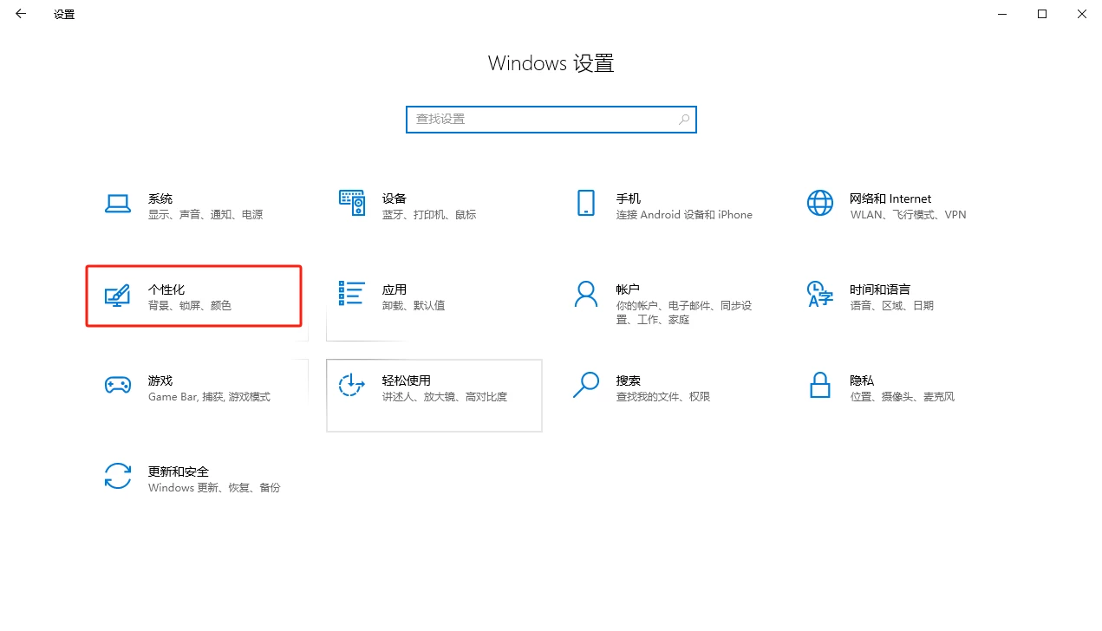This screenshot has height=631, width=1102.
Task: Click the Privacy padlock icon
Action: click(819, 385)
